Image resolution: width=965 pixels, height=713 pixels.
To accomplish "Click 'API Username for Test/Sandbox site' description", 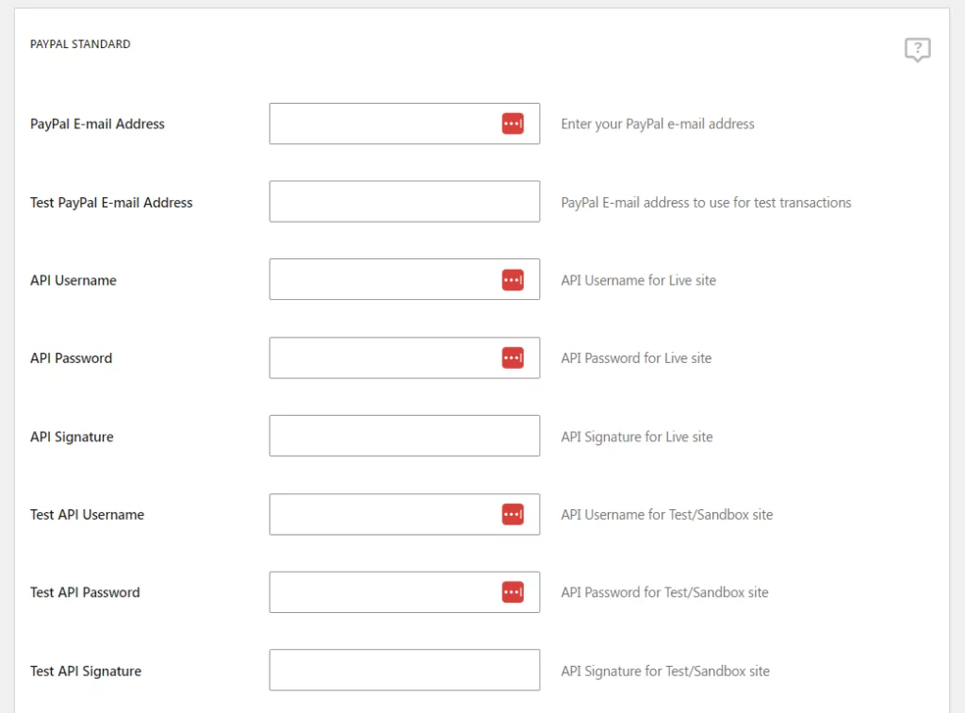I will (x=666, y=515).
